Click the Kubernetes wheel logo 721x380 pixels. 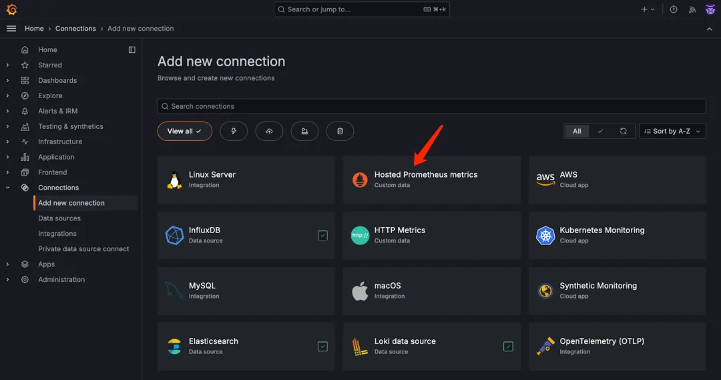click(545, 235)
